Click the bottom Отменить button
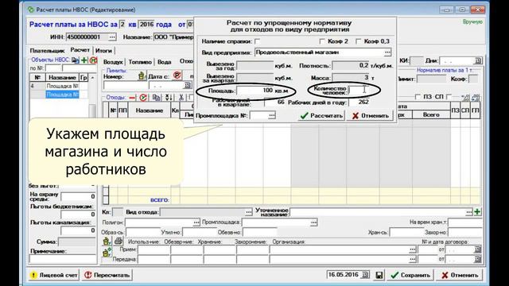The width and height of the screenshot is (509, 286). click(460, 275)
